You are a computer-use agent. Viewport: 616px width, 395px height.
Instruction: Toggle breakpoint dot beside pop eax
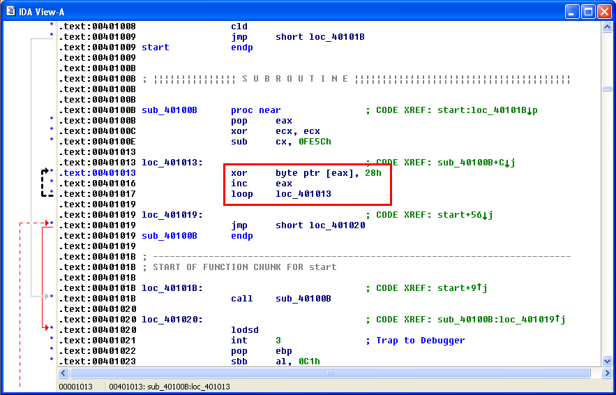[x=52, y=119]
